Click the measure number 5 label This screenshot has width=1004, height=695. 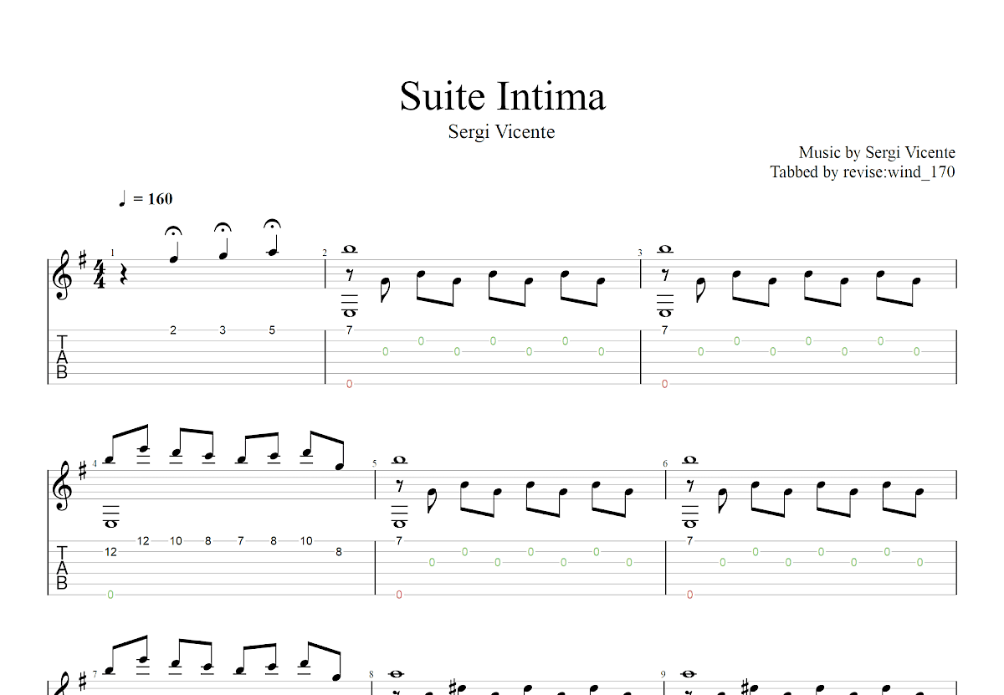click(x=373, y=462)
